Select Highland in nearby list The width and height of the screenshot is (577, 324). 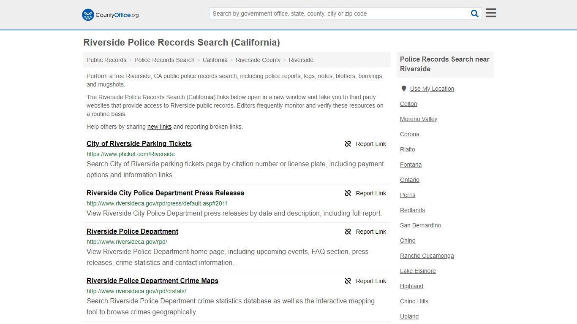pos(412,286)
